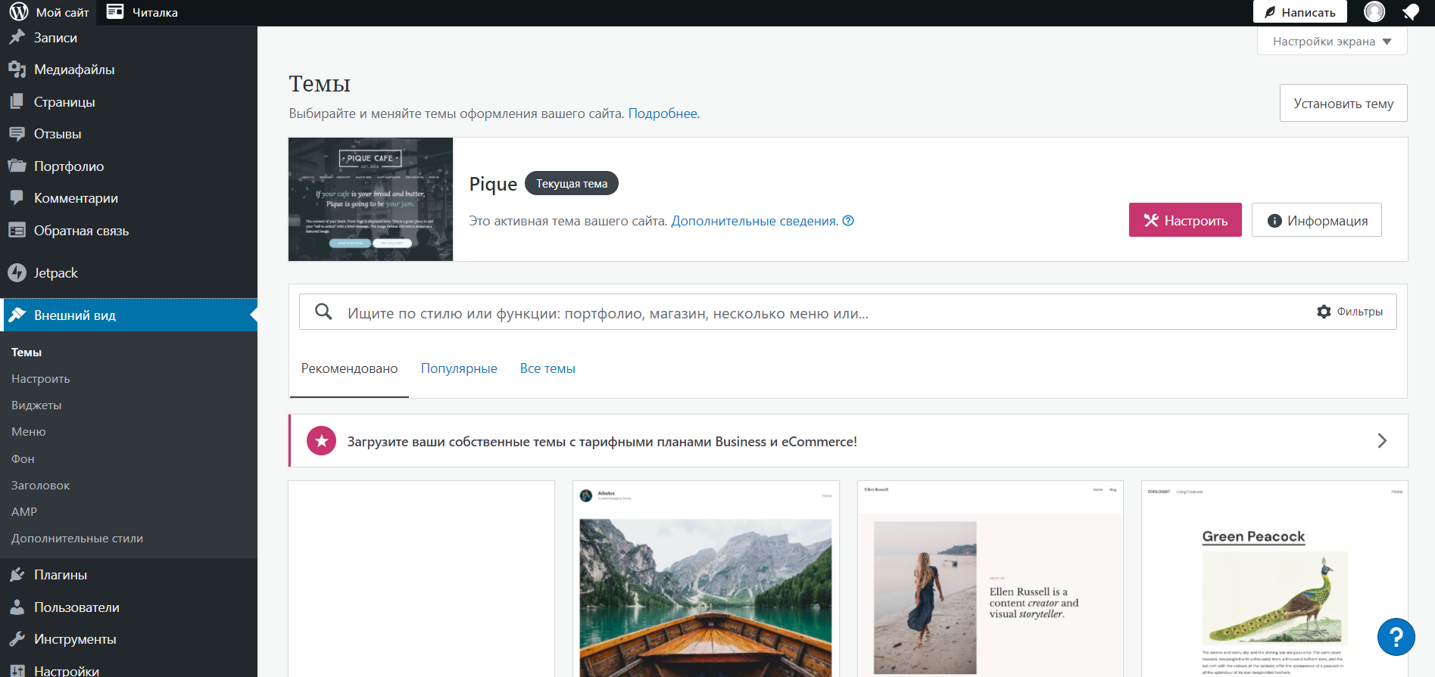Click the Страницы pages icon
This screenshot has height=677, width=1435.
click(17, 101)
